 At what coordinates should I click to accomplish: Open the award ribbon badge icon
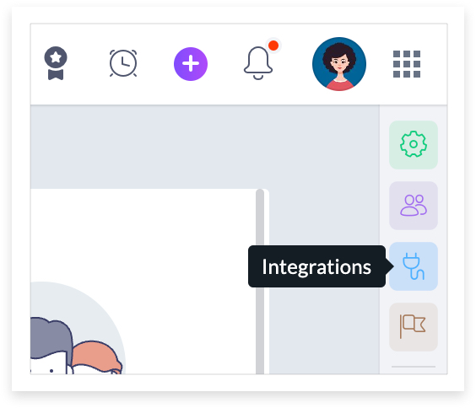tap(56, 63)
